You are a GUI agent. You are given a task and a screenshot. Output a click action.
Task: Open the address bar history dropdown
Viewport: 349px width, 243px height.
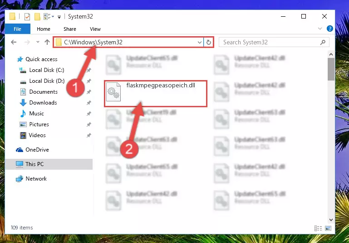click(x=200, y=42)
